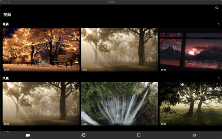This screenshot has width=222, height=139.
Task: Click the 风景 section heading
Action: pyautogui.click(x=6, y=78)
